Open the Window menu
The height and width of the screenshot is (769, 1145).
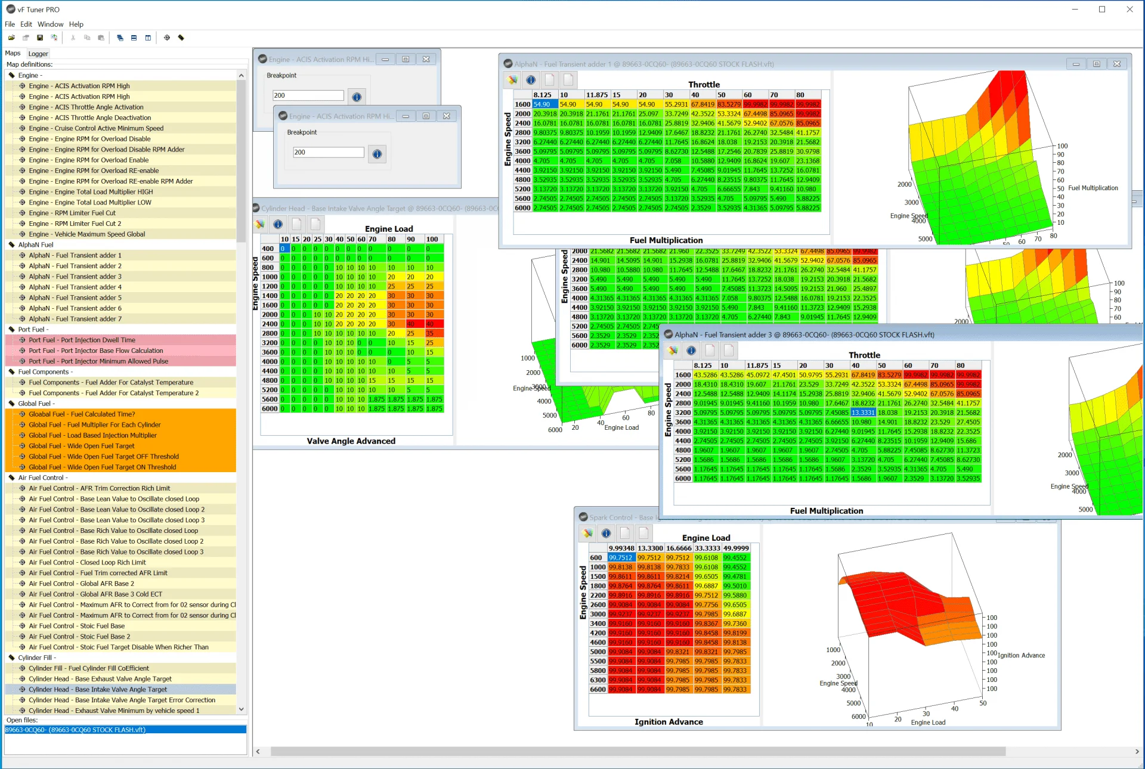(x=50, y=24)
